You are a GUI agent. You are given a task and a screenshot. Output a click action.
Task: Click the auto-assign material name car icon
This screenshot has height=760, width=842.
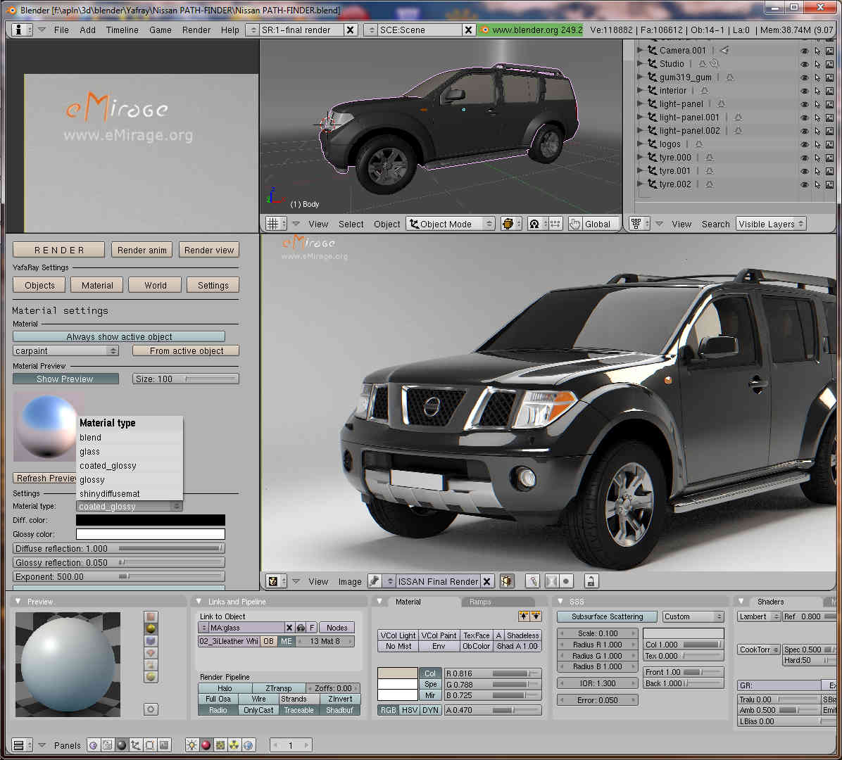click(301, 628)
